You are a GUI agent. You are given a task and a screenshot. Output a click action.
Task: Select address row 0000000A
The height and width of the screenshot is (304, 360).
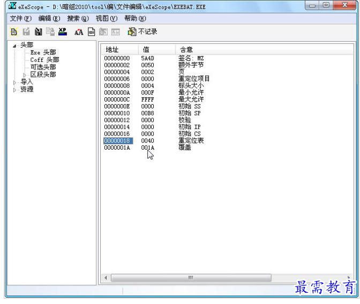click(x=117, y=93)
